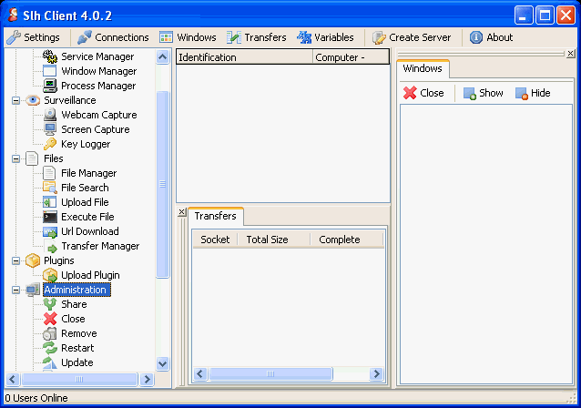Switch to the Transfers tab
Viewport: 581px width, 408px height.
(x=216, y=216)
